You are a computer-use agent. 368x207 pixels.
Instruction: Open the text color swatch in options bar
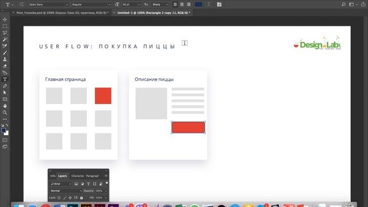[198, 5]
